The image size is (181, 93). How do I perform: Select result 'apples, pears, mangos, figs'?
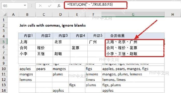click(x=133, y=69)
